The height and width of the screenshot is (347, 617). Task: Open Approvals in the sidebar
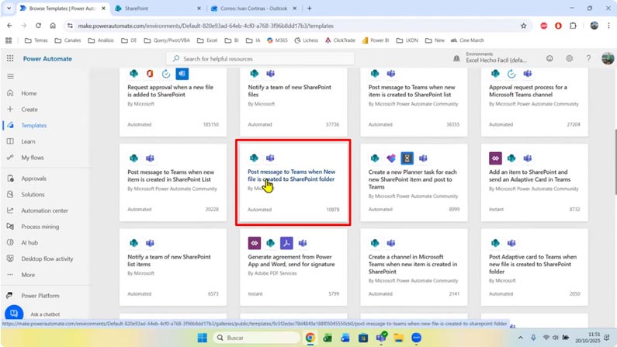click(x=33, y=179)
